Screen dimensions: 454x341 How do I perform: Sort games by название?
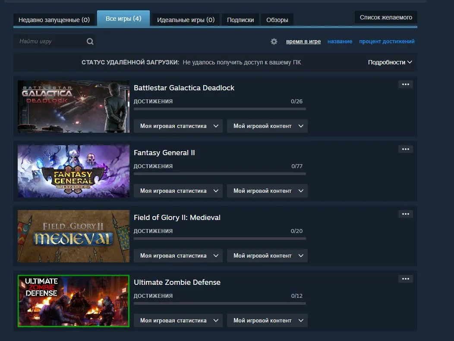click(340, 41)
